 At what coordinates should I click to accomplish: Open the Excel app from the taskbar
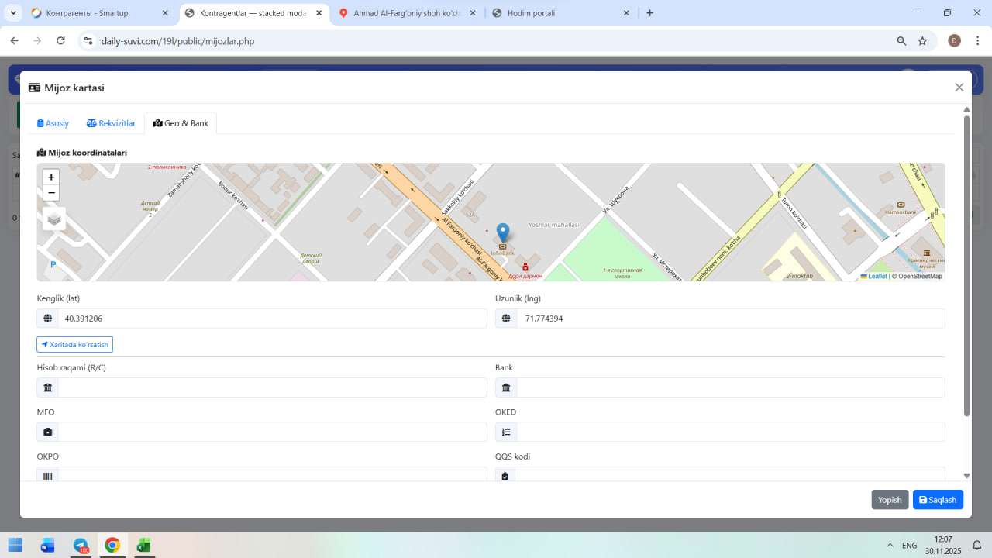tap(143, 546)
